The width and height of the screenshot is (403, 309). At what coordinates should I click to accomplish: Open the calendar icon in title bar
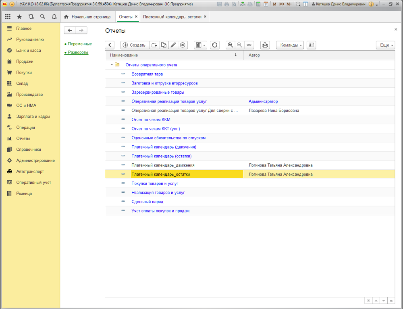click(x=266, y=4)
